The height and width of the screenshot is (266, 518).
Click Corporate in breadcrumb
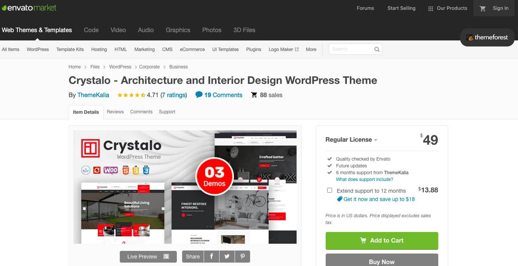point(149,67)
